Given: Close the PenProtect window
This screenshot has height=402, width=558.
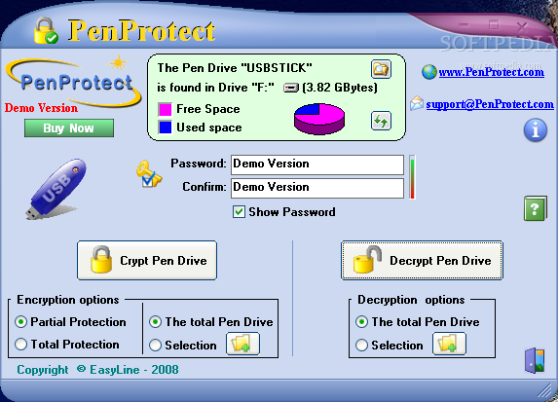Looking at the screenshot, I should (522, 26).
